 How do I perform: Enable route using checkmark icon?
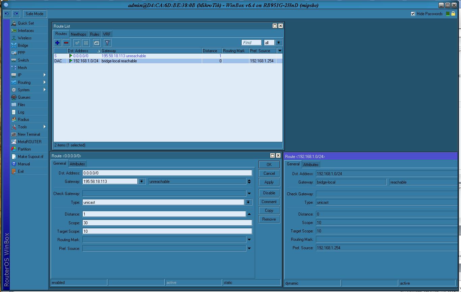[x=77, y=43]
